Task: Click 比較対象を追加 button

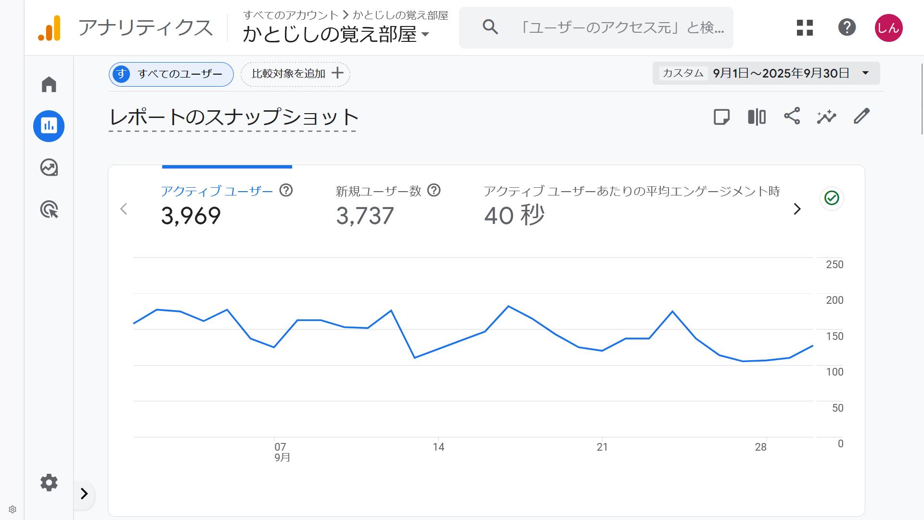Action: pos(295,74)
